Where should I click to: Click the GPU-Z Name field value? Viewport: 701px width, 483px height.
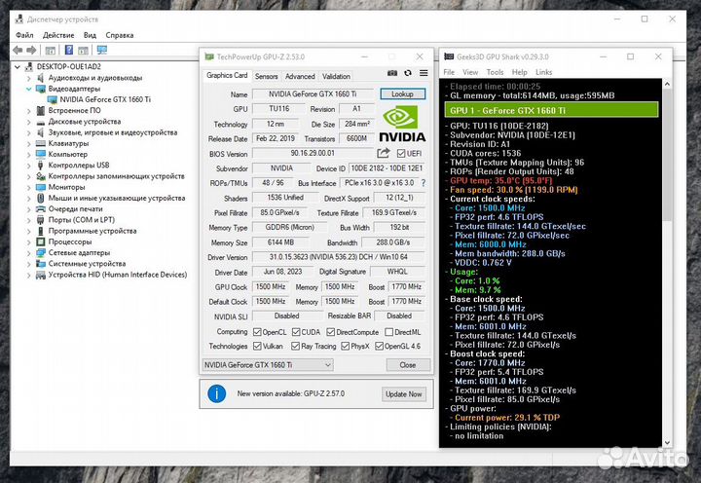pos(313,93)
